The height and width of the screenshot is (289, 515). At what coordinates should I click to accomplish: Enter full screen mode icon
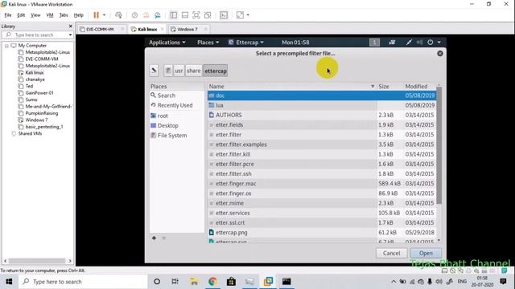tap(196, 15)
